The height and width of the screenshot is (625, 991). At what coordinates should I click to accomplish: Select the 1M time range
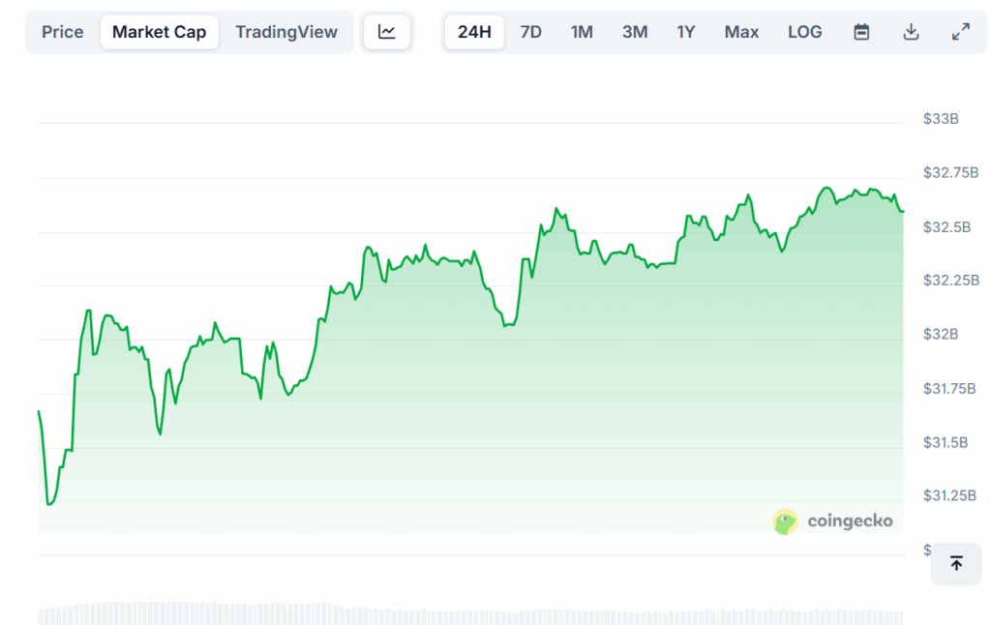click(582, 32)
